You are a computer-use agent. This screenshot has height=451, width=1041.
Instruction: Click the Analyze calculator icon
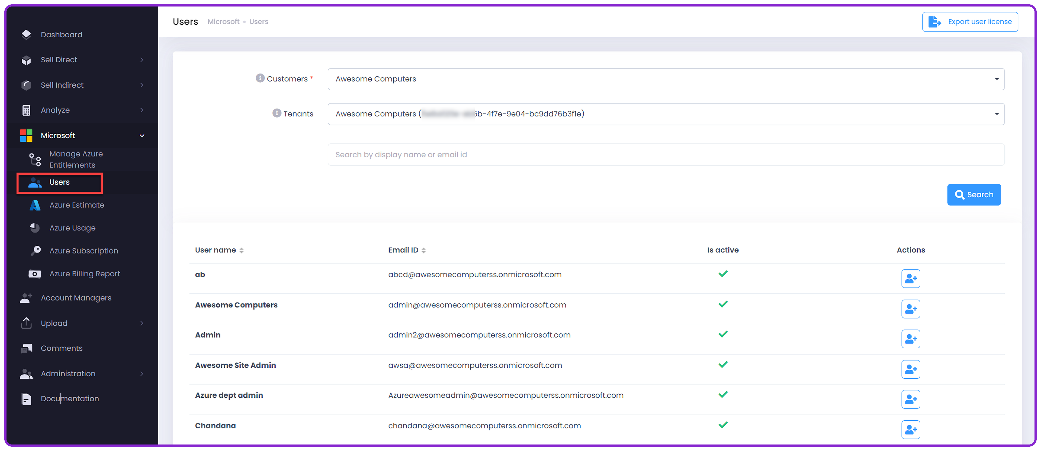tap(26, 110)
